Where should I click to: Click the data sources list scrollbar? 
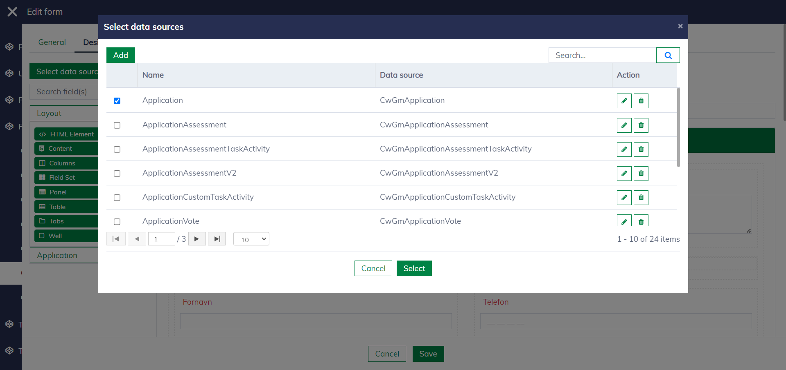(x=678, y=127)
